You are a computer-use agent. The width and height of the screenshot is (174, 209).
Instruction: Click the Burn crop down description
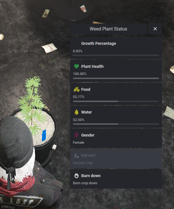[85, 183]
